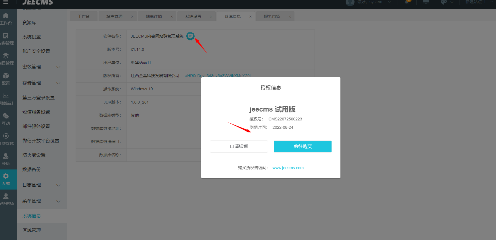Click the version number x1.14.0
This screenshot has width=496, height=240.
tap(137, 49)
